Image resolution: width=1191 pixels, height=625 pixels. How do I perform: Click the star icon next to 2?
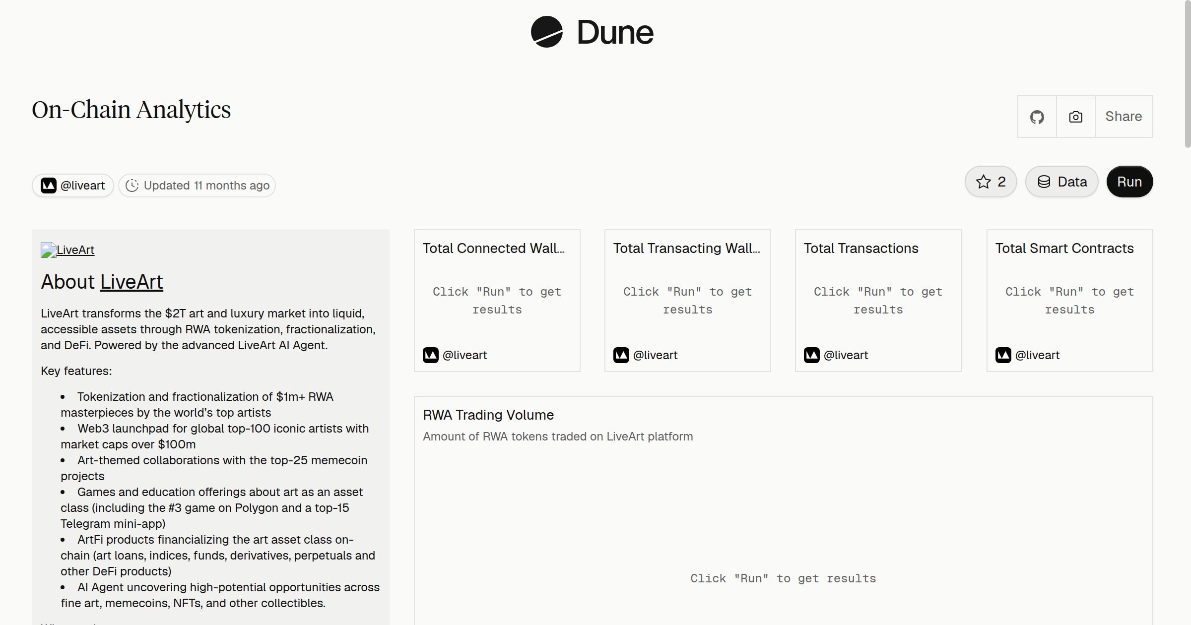983,182
